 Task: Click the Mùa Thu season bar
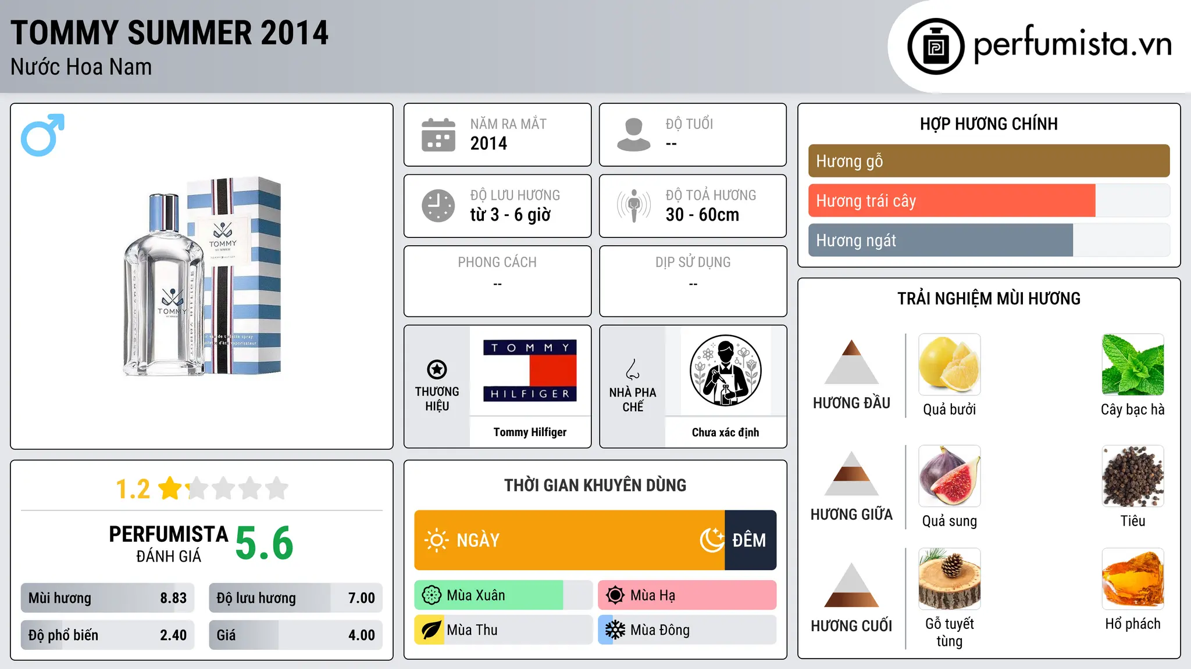pyautogui.click(x=503, y=630)
